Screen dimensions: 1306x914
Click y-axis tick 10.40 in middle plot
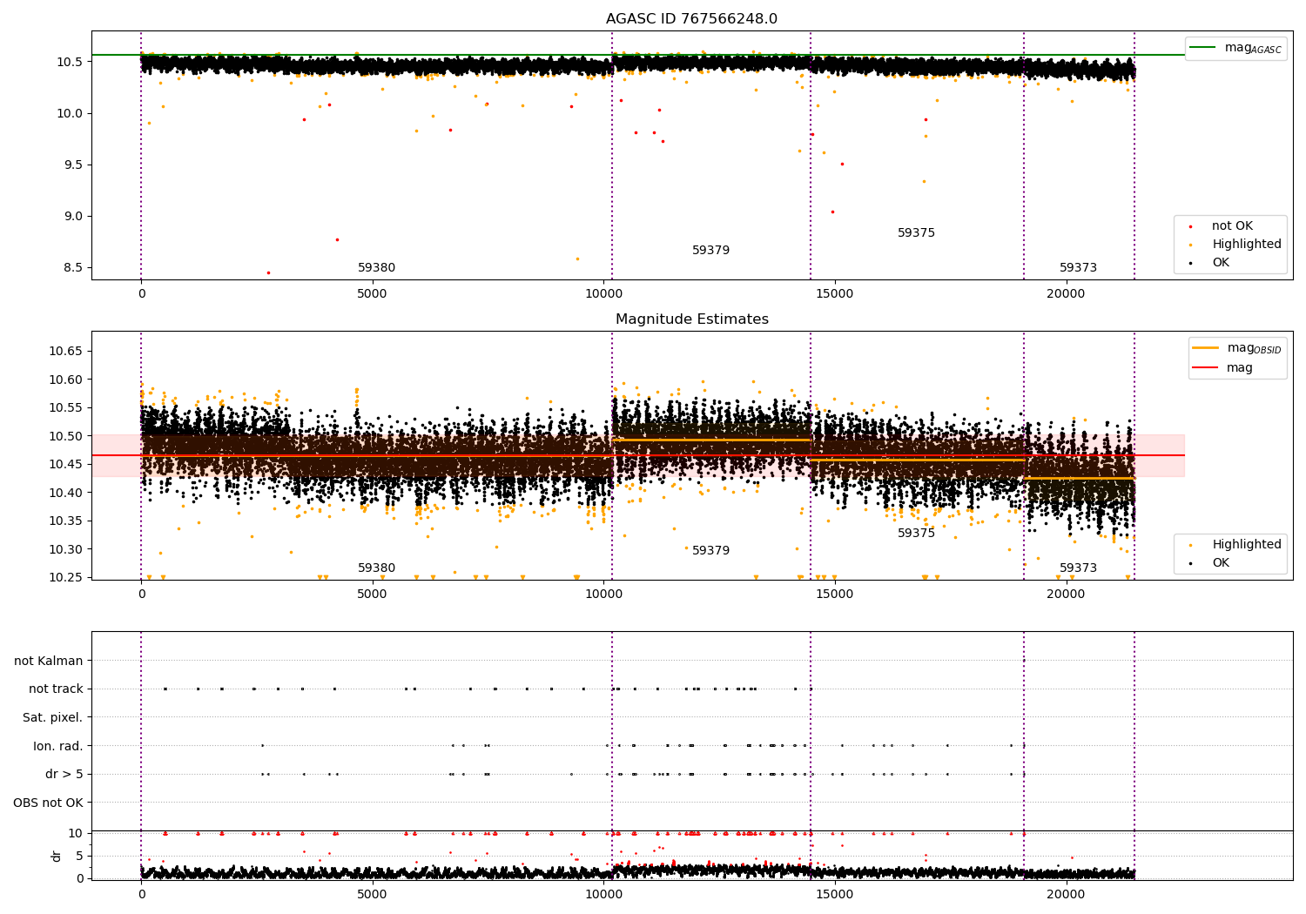click(x=66, y=493)
